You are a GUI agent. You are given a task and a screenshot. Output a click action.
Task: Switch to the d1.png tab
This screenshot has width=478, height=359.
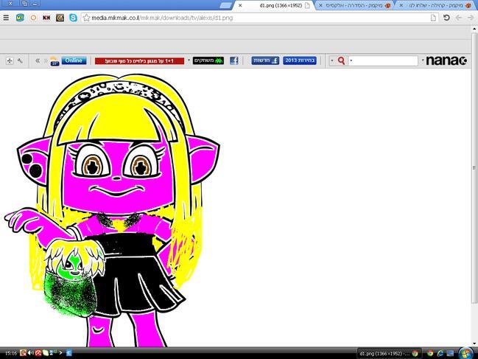coord(276,5)
